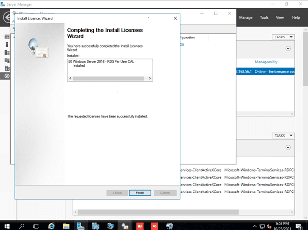Minimize the RD Licensing Manager window
The height and width of the screenshot is (230, 308).
coord(202,13)
